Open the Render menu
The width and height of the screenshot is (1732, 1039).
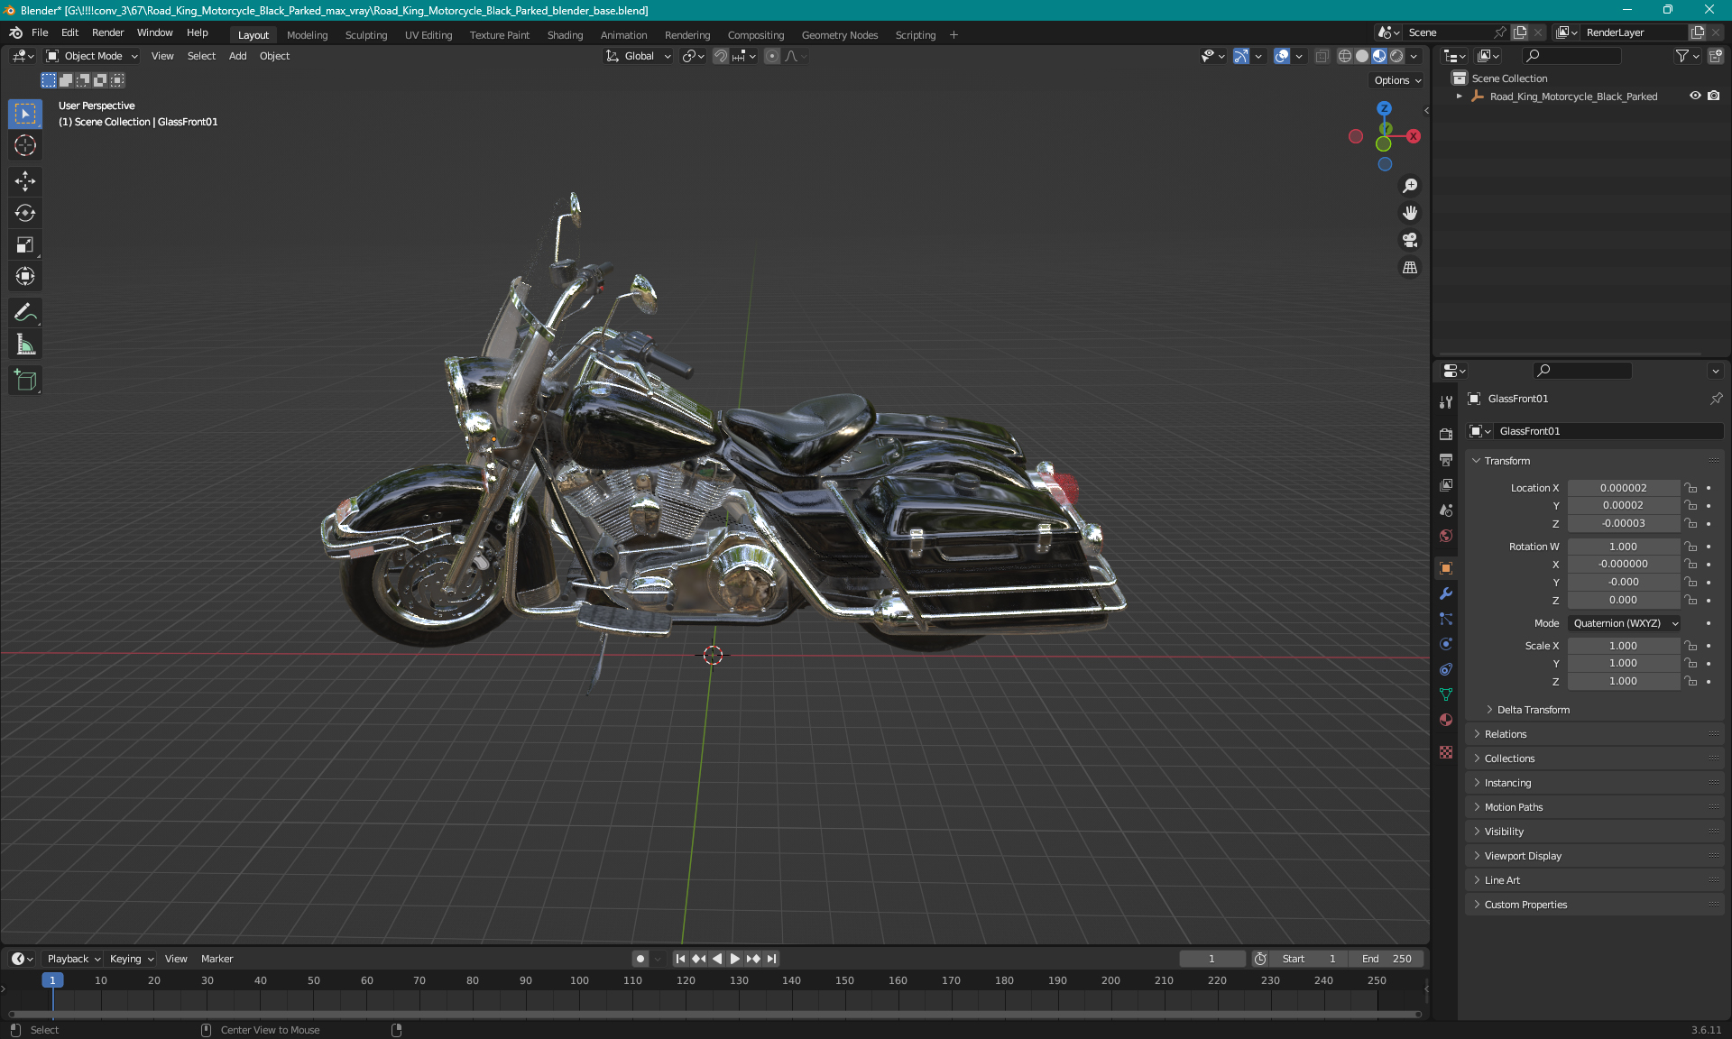(107, 32)
